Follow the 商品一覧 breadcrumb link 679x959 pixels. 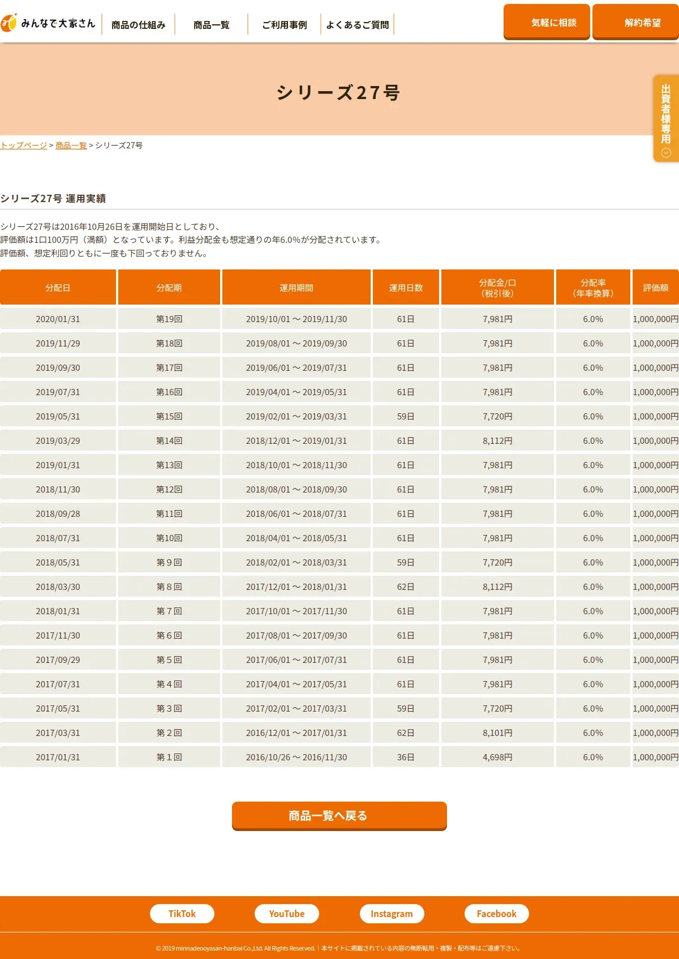click(71, 145)
